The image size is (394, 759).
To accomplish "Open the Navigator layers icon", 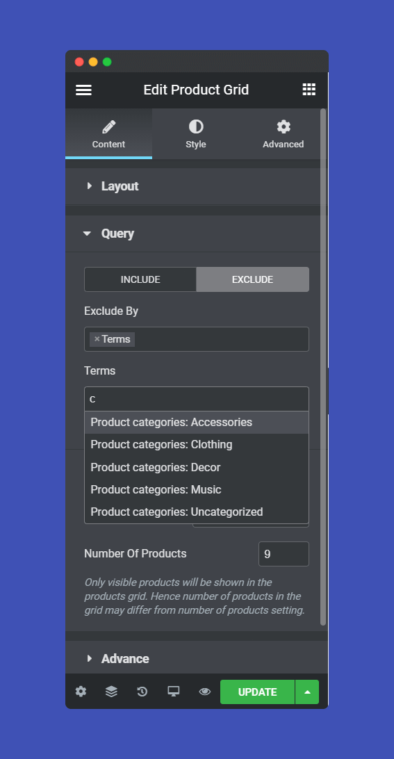I will coord(111,692).
